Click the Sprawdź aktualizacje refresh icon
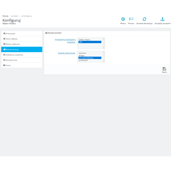Image resolution: width=171 pixels, height=171 pixels. tap(145, 19)
